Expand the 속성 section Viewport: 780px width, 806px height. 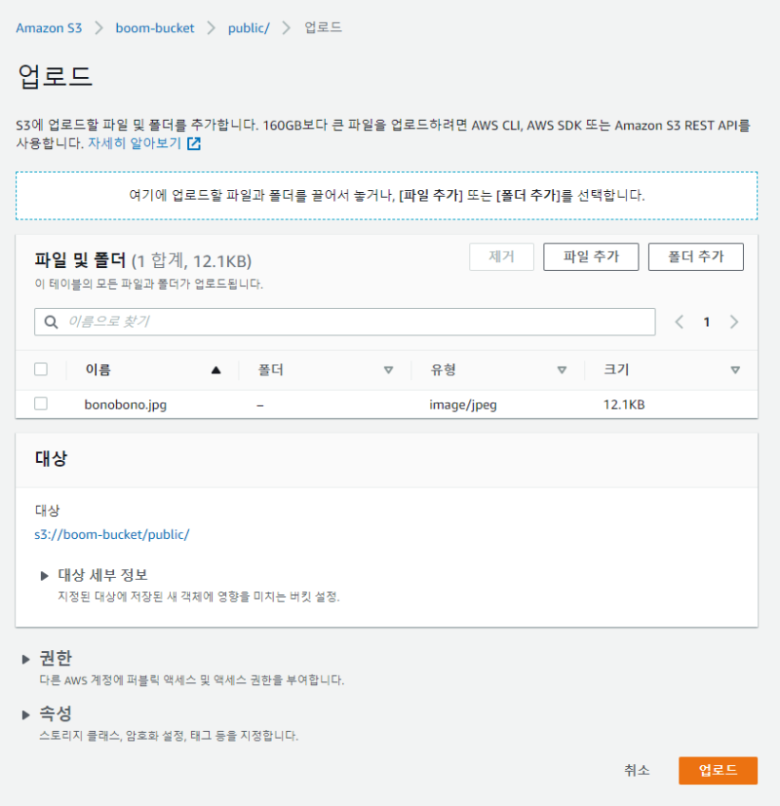tap(26, 714)
